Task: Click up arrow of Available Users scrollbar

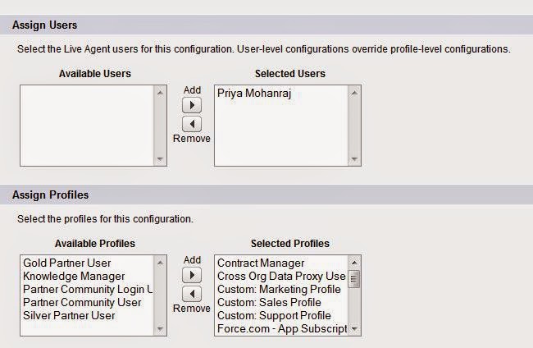Action: [x=160, y=93]
